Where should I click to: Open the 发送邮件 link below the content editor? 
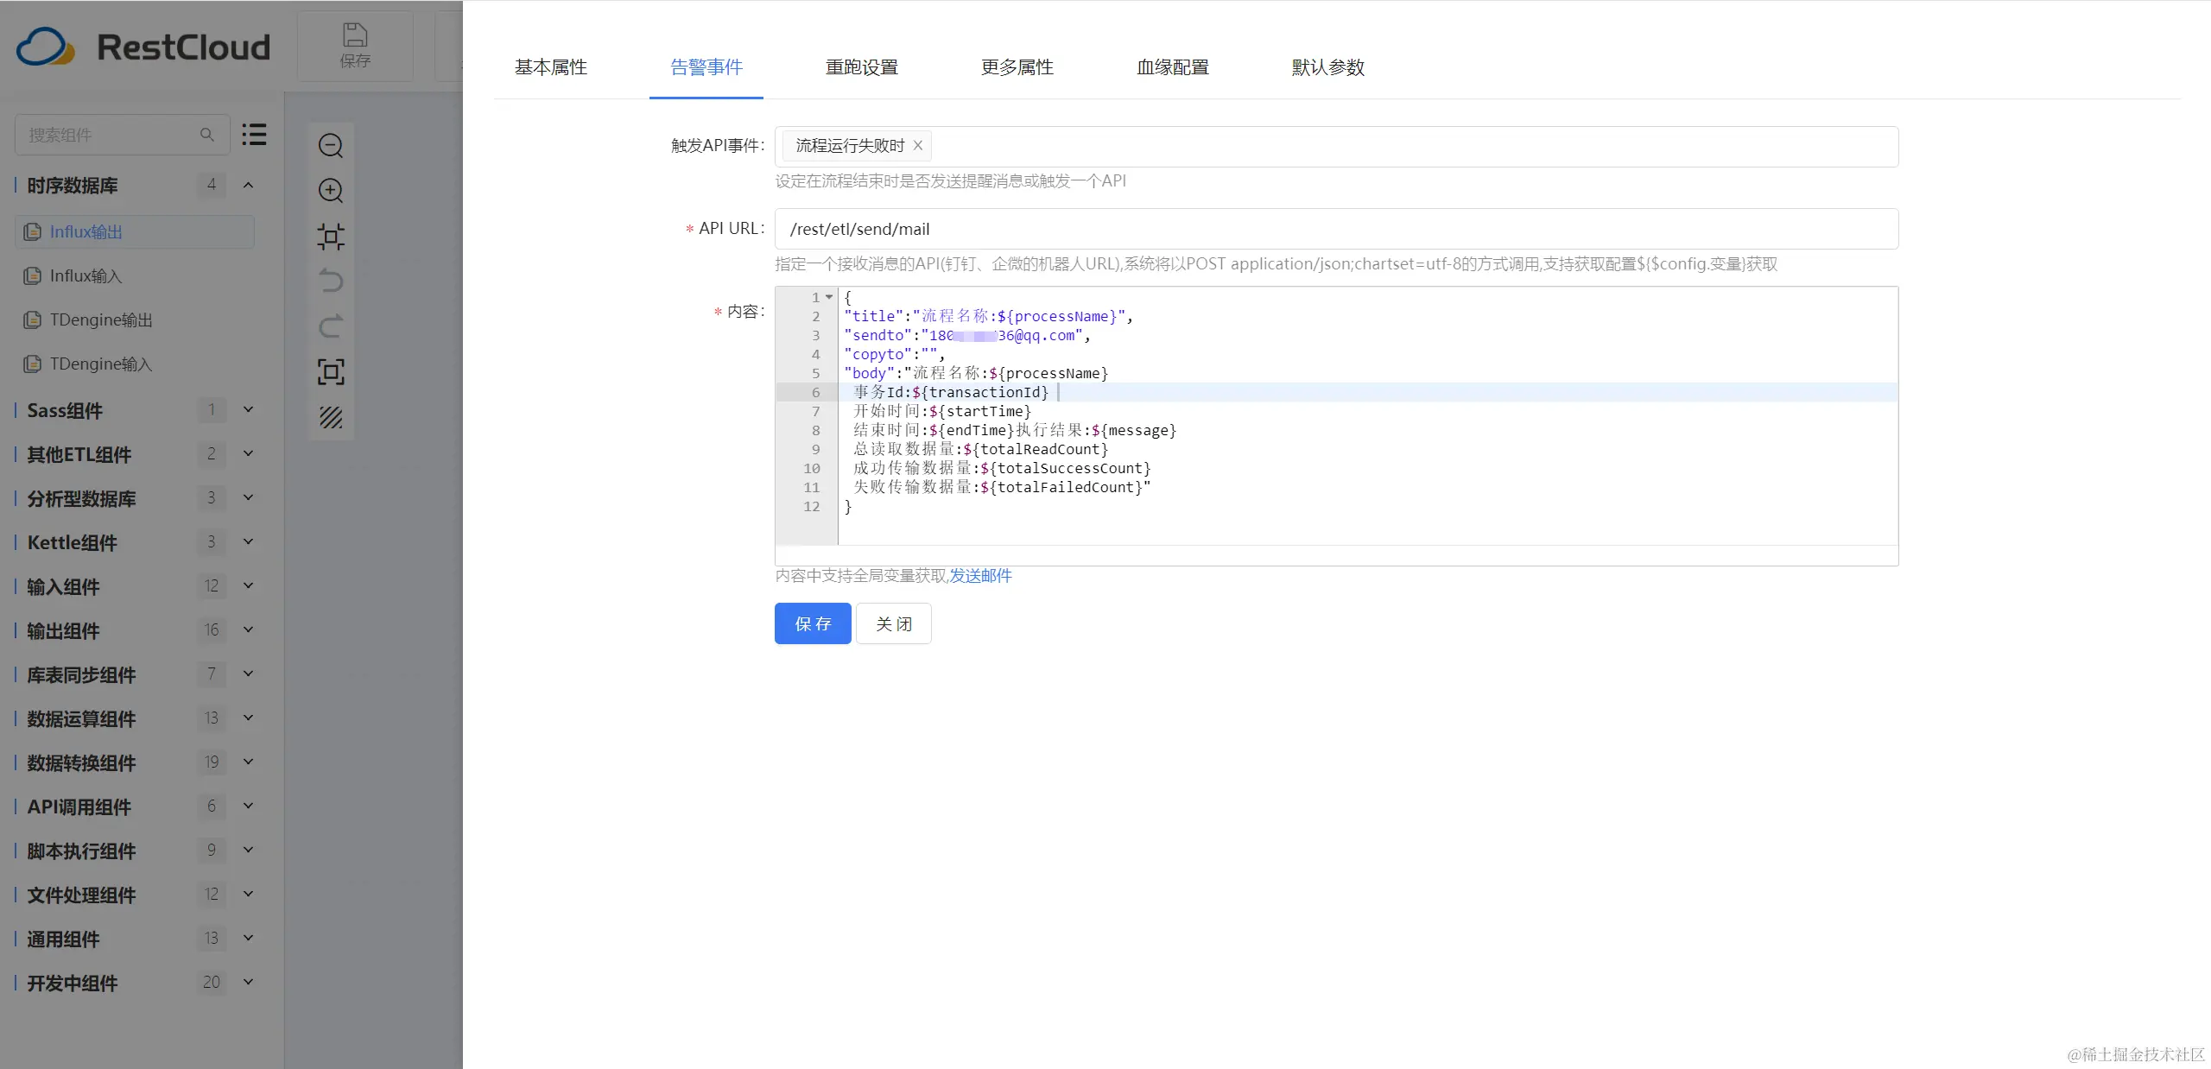pos(980,576)
